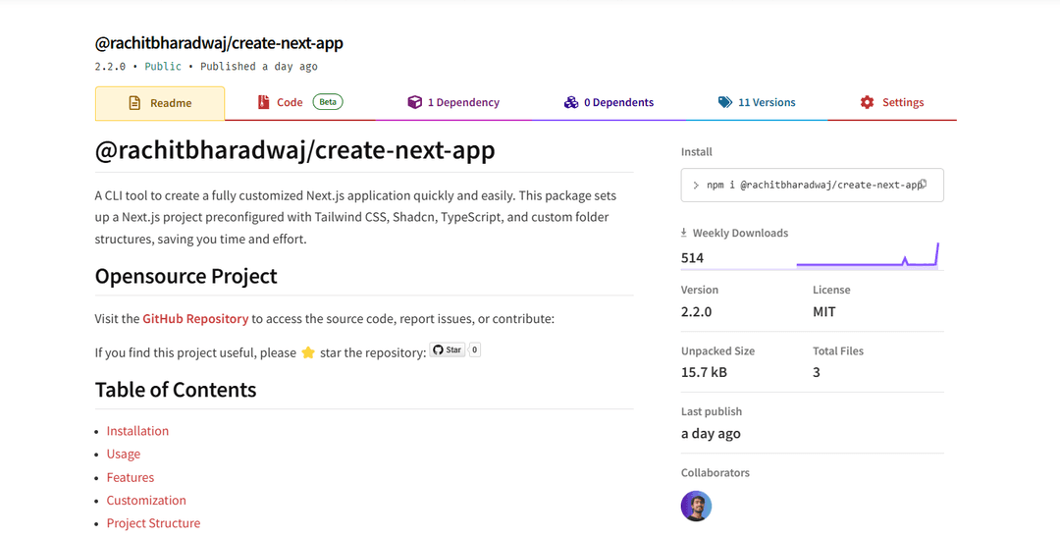This screenshot has height=537, width=1060.
Task: Jump to the Installation section link
Action: click(137, 431)
